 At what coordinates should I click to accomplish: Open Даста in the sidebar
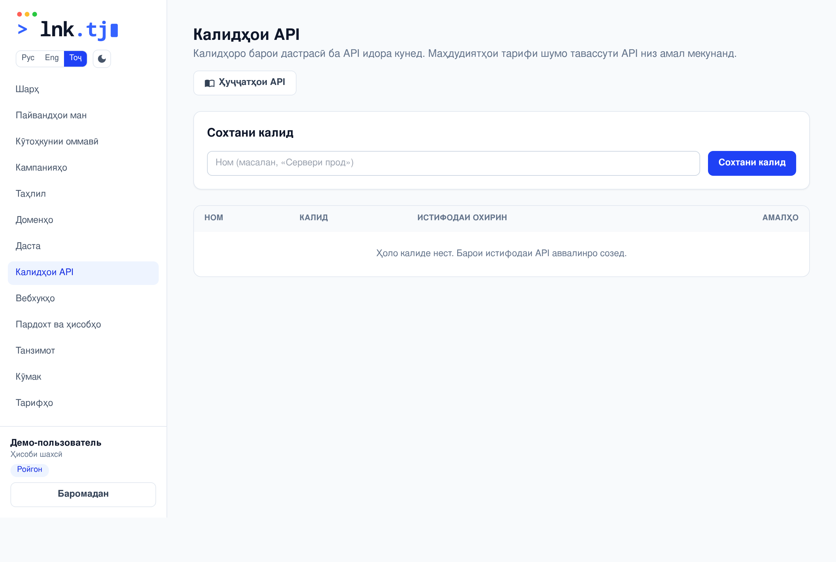coord(83,246)
